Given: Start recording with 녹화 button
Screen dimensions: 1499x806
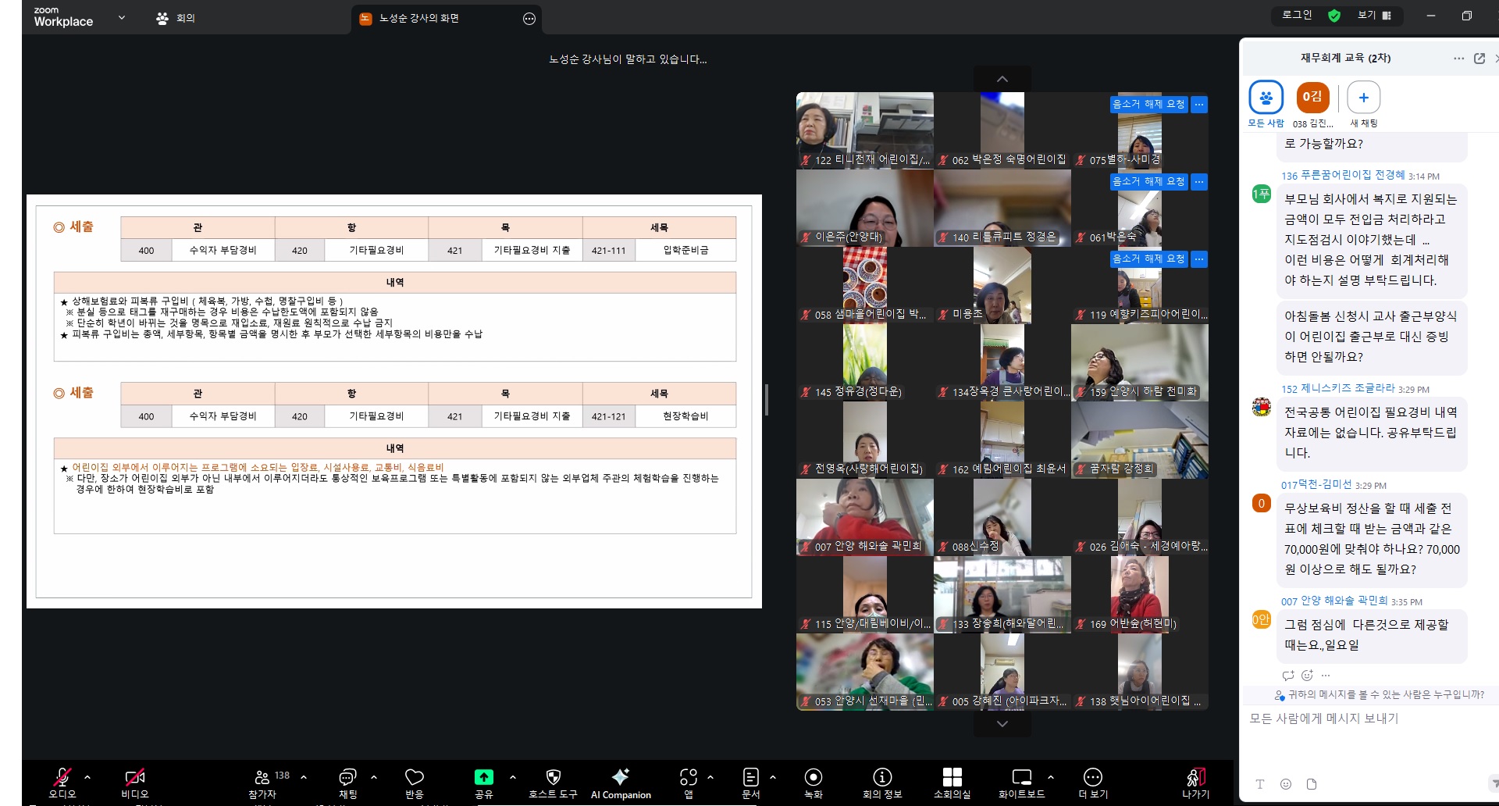Looking at the screenshot, I should (813, 777).
